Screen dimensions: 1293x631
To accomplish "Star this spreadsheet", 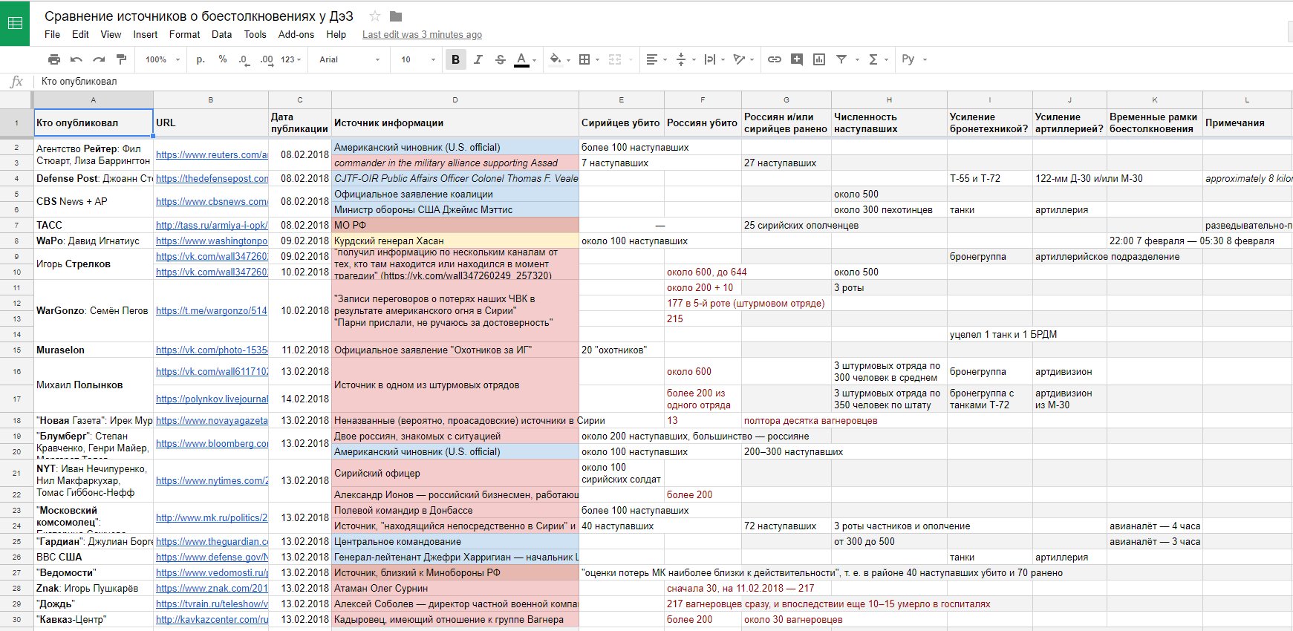I will 375,16.
